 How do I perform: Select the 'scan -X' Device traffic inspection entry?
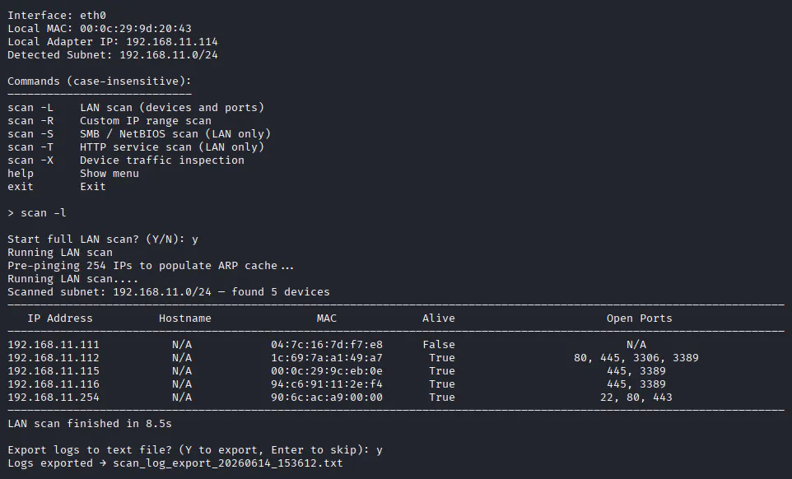pos(126,160)
